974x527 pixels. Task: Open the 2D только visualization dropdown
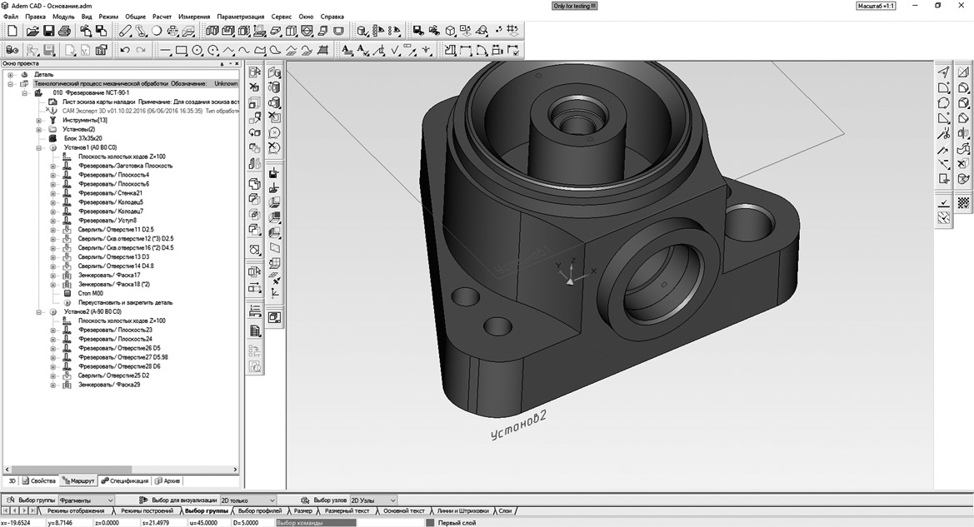(x=270, y=500)
